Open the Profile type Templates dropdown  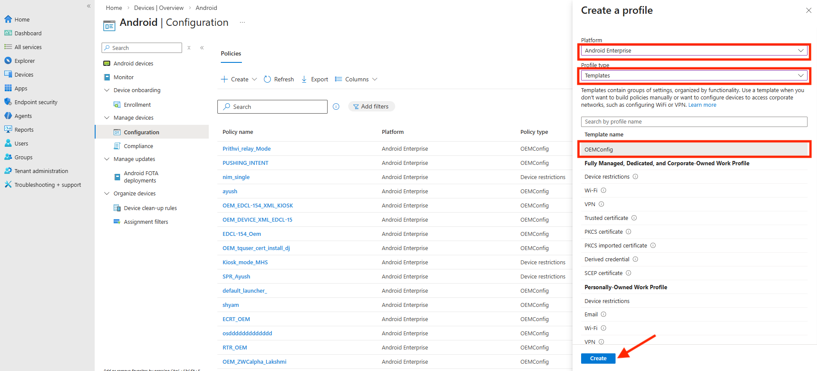point(693,76)
